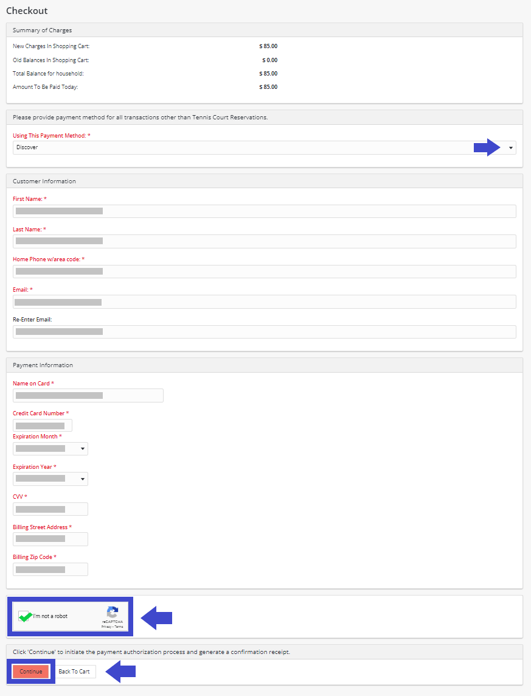Click the New Charges In Shopping Cart label
Viewport: 531px width, 696px height.
(51, 46)
